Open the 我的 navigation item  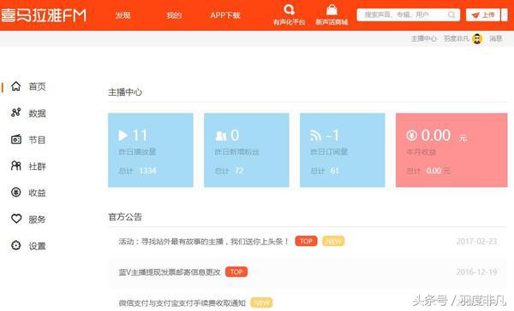click(x=174, y=15)
